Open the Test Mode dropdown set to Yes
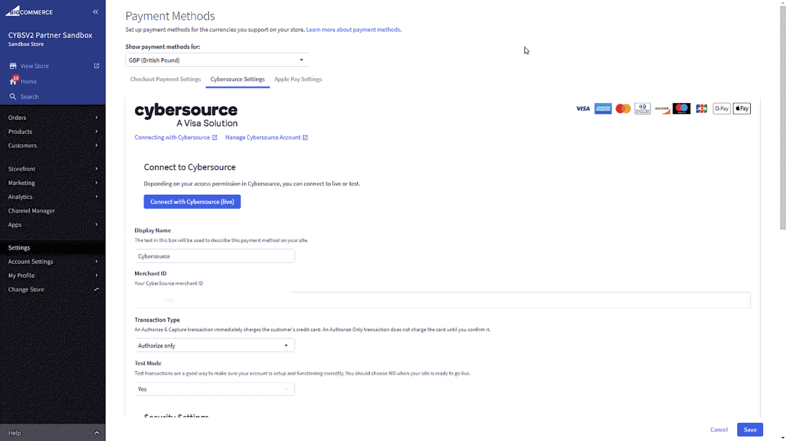Screen dimensions: 786x441 [x=215, y=389]
